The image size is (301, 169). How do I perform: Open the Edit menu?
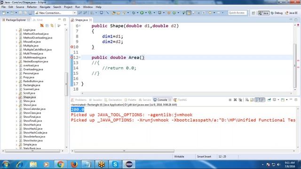(x=11, y=7)
